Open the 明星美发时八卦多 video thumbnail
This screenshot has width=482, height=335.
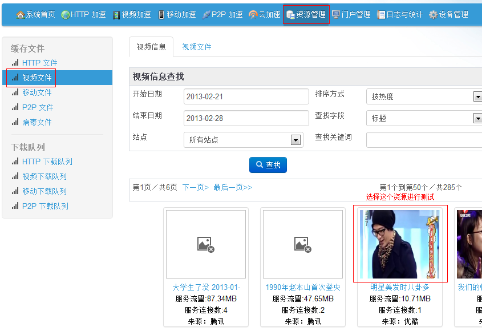coord(400,244)
